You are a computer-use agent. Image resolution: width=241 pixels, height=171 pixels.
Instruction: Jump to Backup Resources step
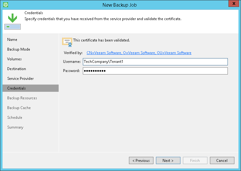(x=22, y=98)
